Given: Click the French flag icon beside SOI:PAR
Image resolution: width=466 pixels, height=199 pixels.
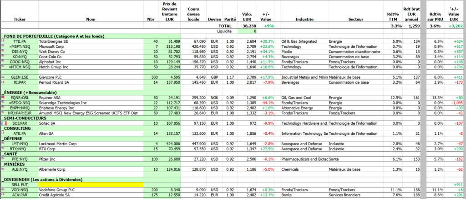Looking at the screenshot, I should pyautogui.click(x=3, y=123).
